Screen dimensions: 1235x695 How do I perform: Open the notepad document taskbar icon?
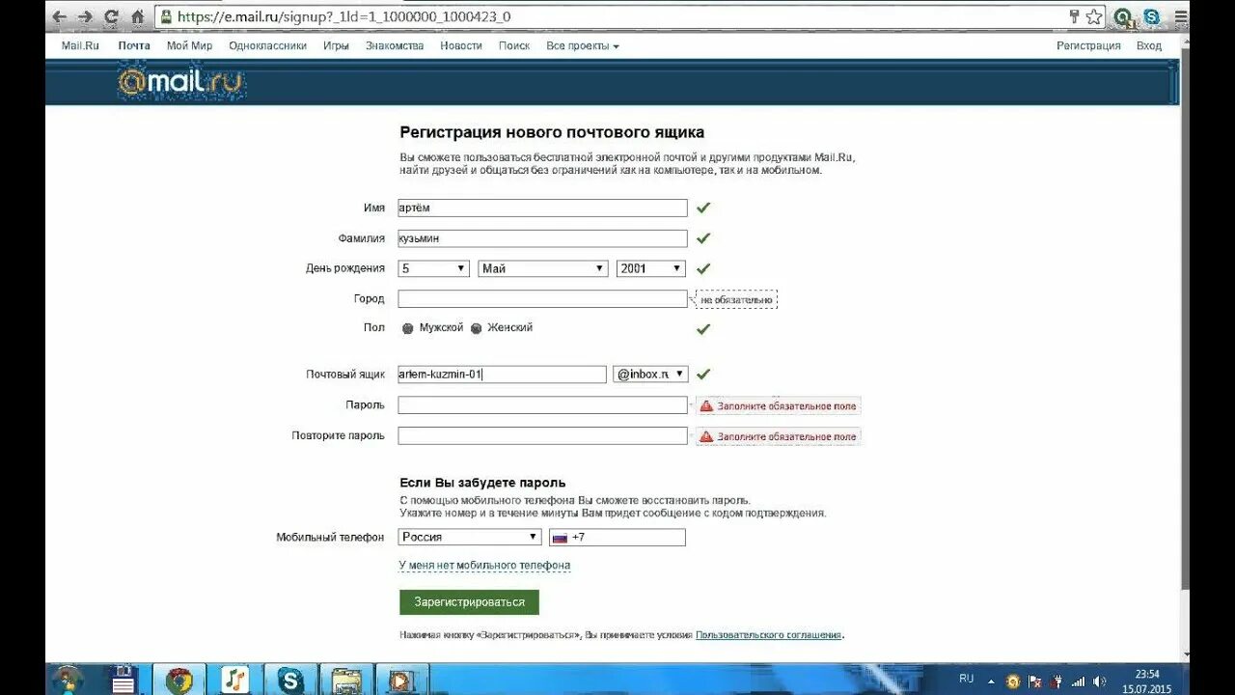click(x=123, y=680)
